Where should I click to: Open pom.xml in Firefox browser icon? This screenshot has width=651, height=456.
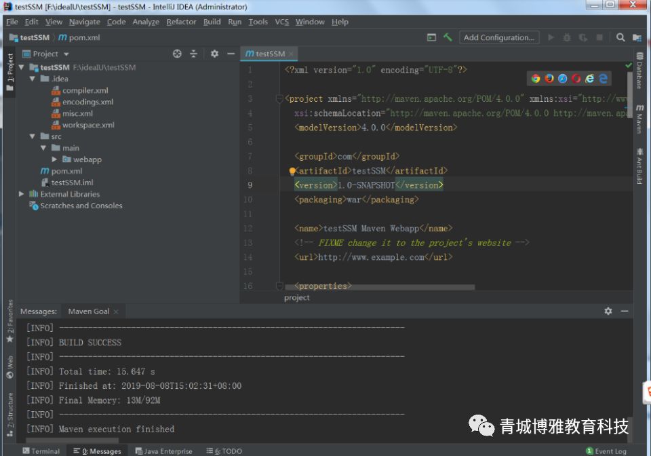click(549, 79)
